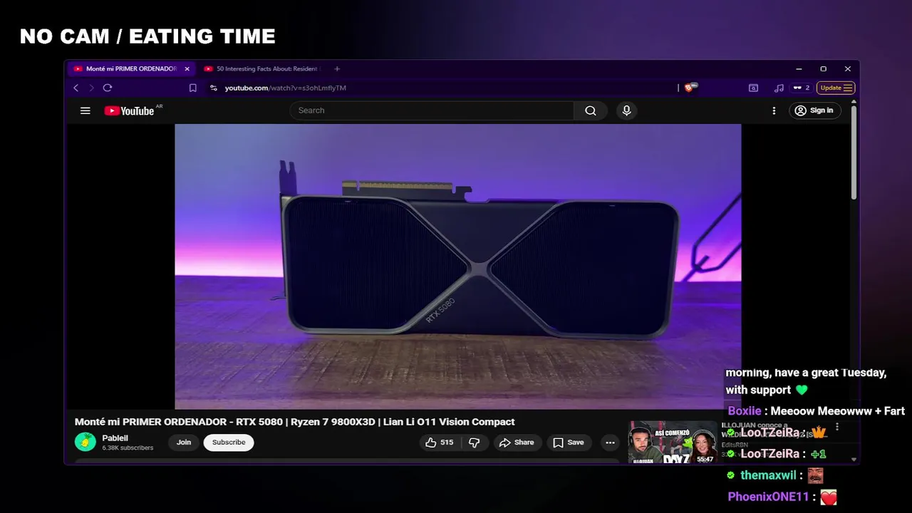The height and width of the screenshot is (513, 912).
Task: Open the Pableil channel name link
Action: tap(115, 438)
